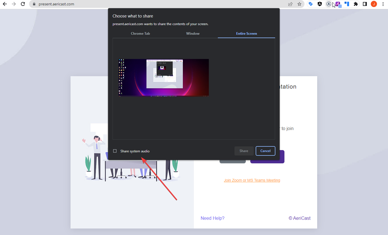Screen dimensions: 388x235
Task: Click the address bar
Action: click(113, 4)
